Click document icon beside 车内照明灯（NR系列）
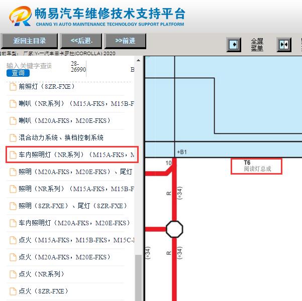The width and height of the screenshot is (302, 301). pos(13,155)
